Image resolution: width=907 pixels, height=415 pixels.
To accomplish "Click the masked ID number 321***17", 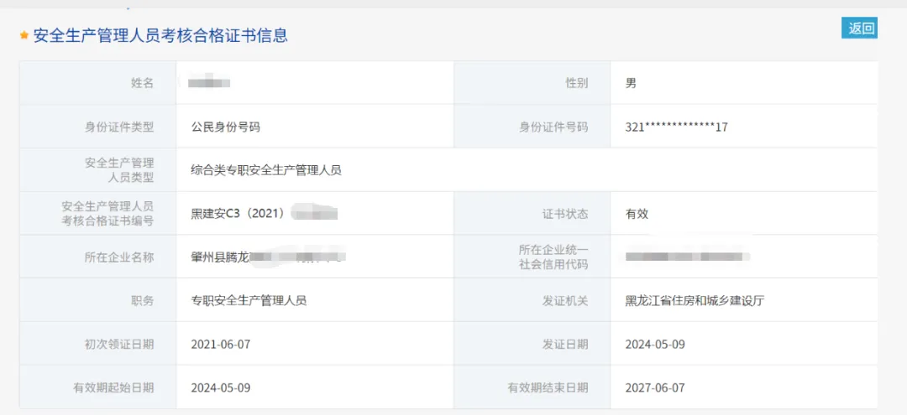I will point(676,127).
